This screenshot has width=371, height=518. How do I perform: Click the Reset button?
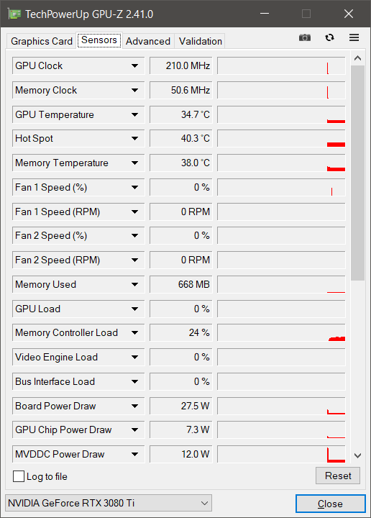pyautogui.click(x=338, y=476)
